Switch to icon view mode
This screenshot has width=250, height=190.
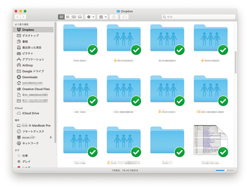[61, 17]
